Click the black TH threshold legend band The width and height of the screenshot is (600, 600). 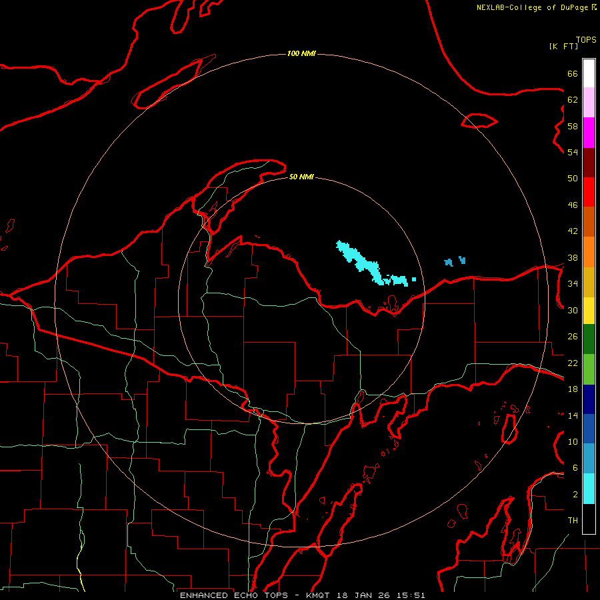589,519
